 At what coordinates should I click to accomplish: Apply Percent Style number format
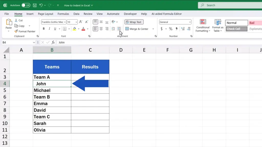point(171,29)
